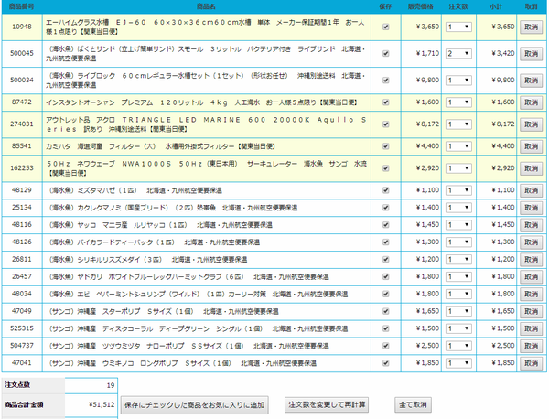The image size is (549, 419).
Task: Uncheck the save checkbox for item 500045
Action: (x=385, y=54)
